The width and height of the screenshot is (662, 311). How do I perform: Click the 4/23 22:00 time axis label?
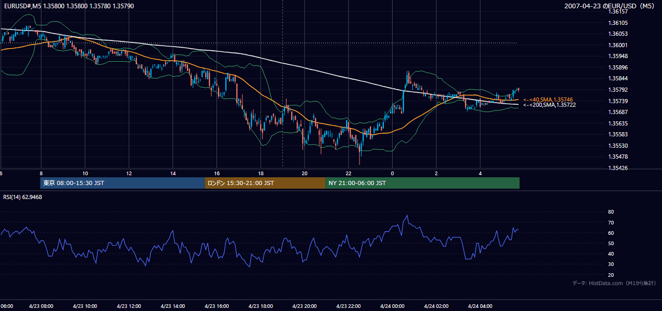tap(349, 306)
